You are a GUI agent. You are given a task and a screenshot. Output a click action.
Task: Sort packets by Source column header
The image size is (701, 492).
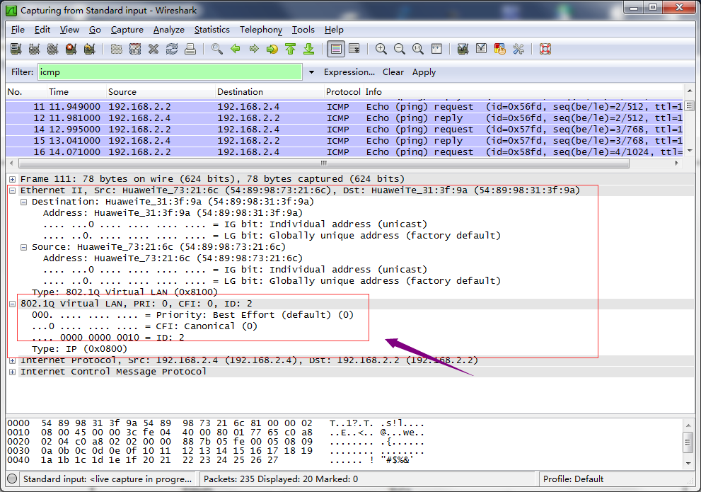pos(161,92)
